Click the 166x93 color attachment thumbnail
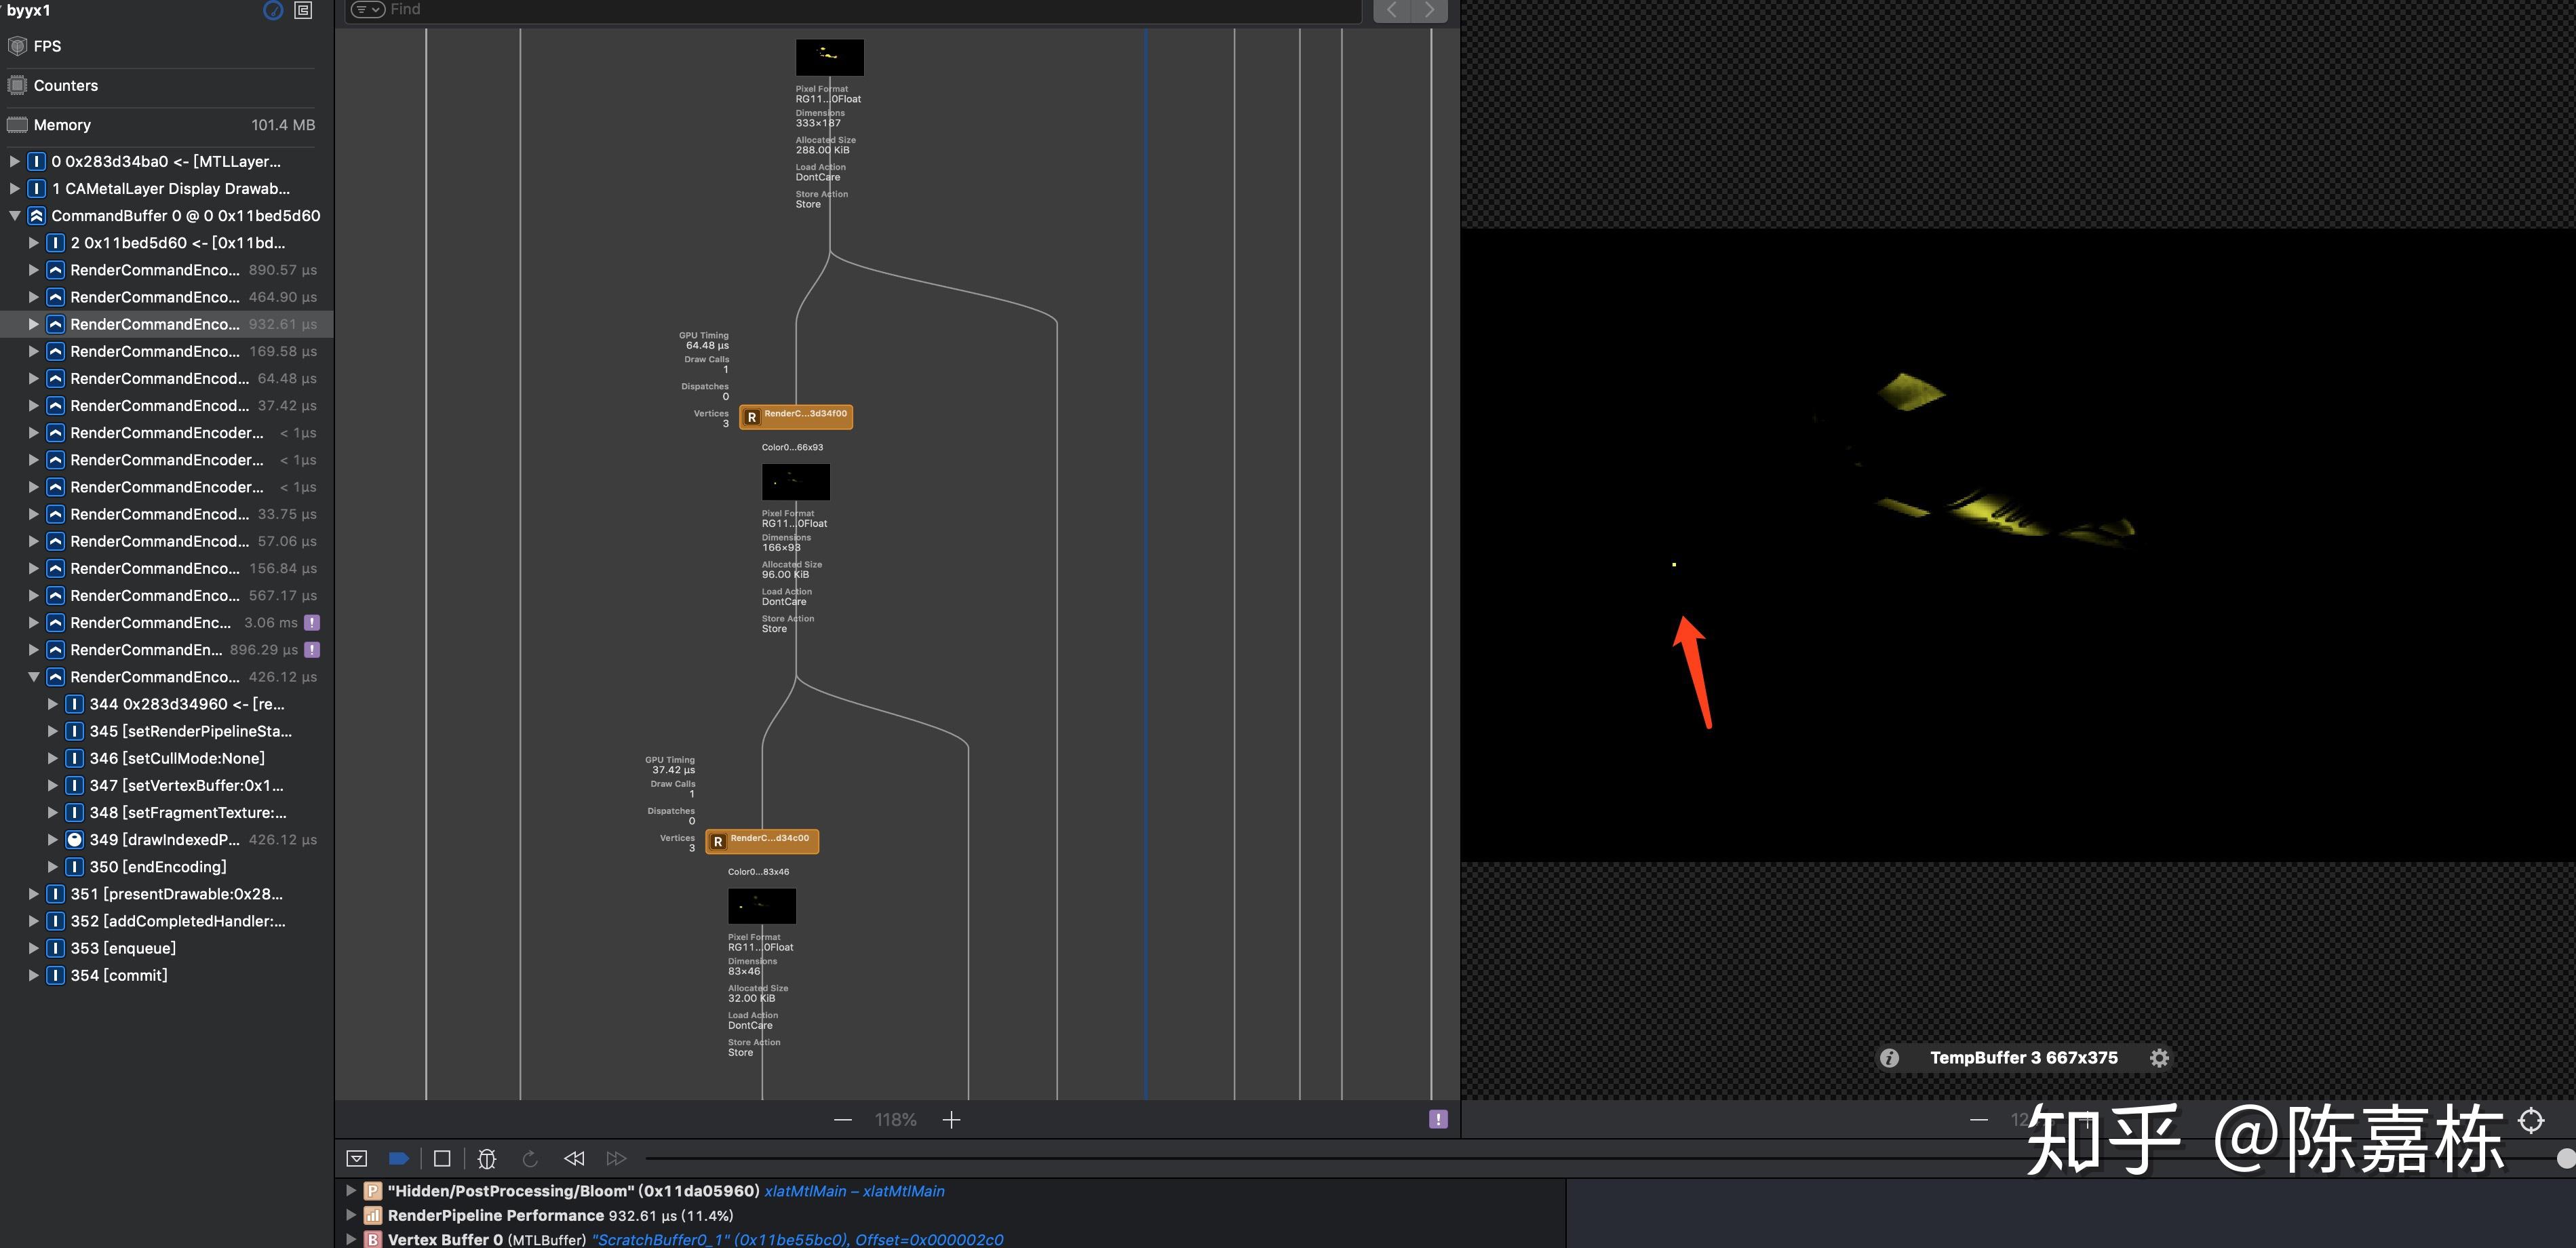 click(796, 482)
